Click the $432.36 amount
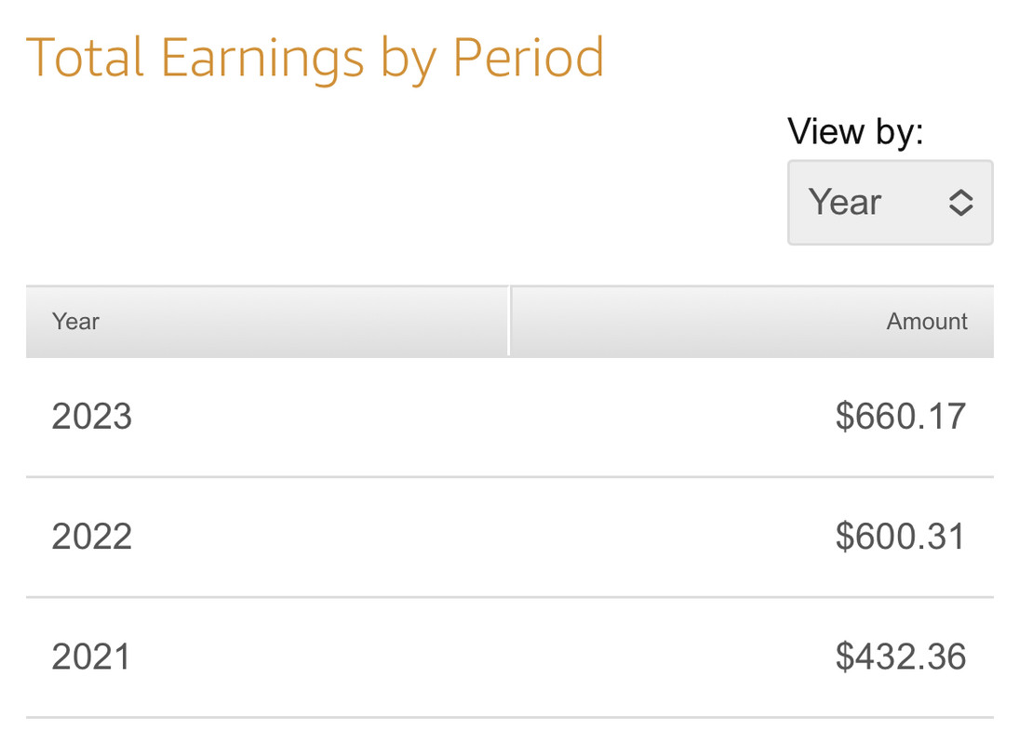Screen dimensions: 1020x744 (901, 657)
